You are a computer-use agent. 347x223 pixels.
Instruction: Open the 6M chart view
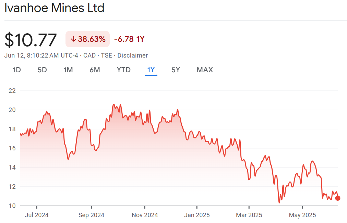click(x=95, y=70)
